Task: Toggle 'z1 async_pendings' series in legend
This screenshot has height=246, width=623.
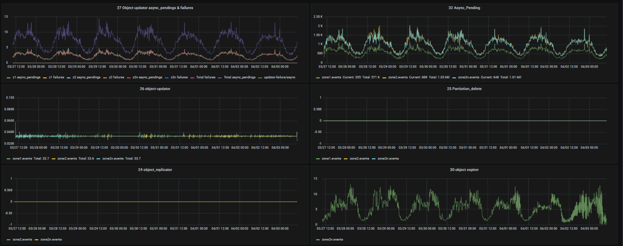Action: click(x=25, y=77)
